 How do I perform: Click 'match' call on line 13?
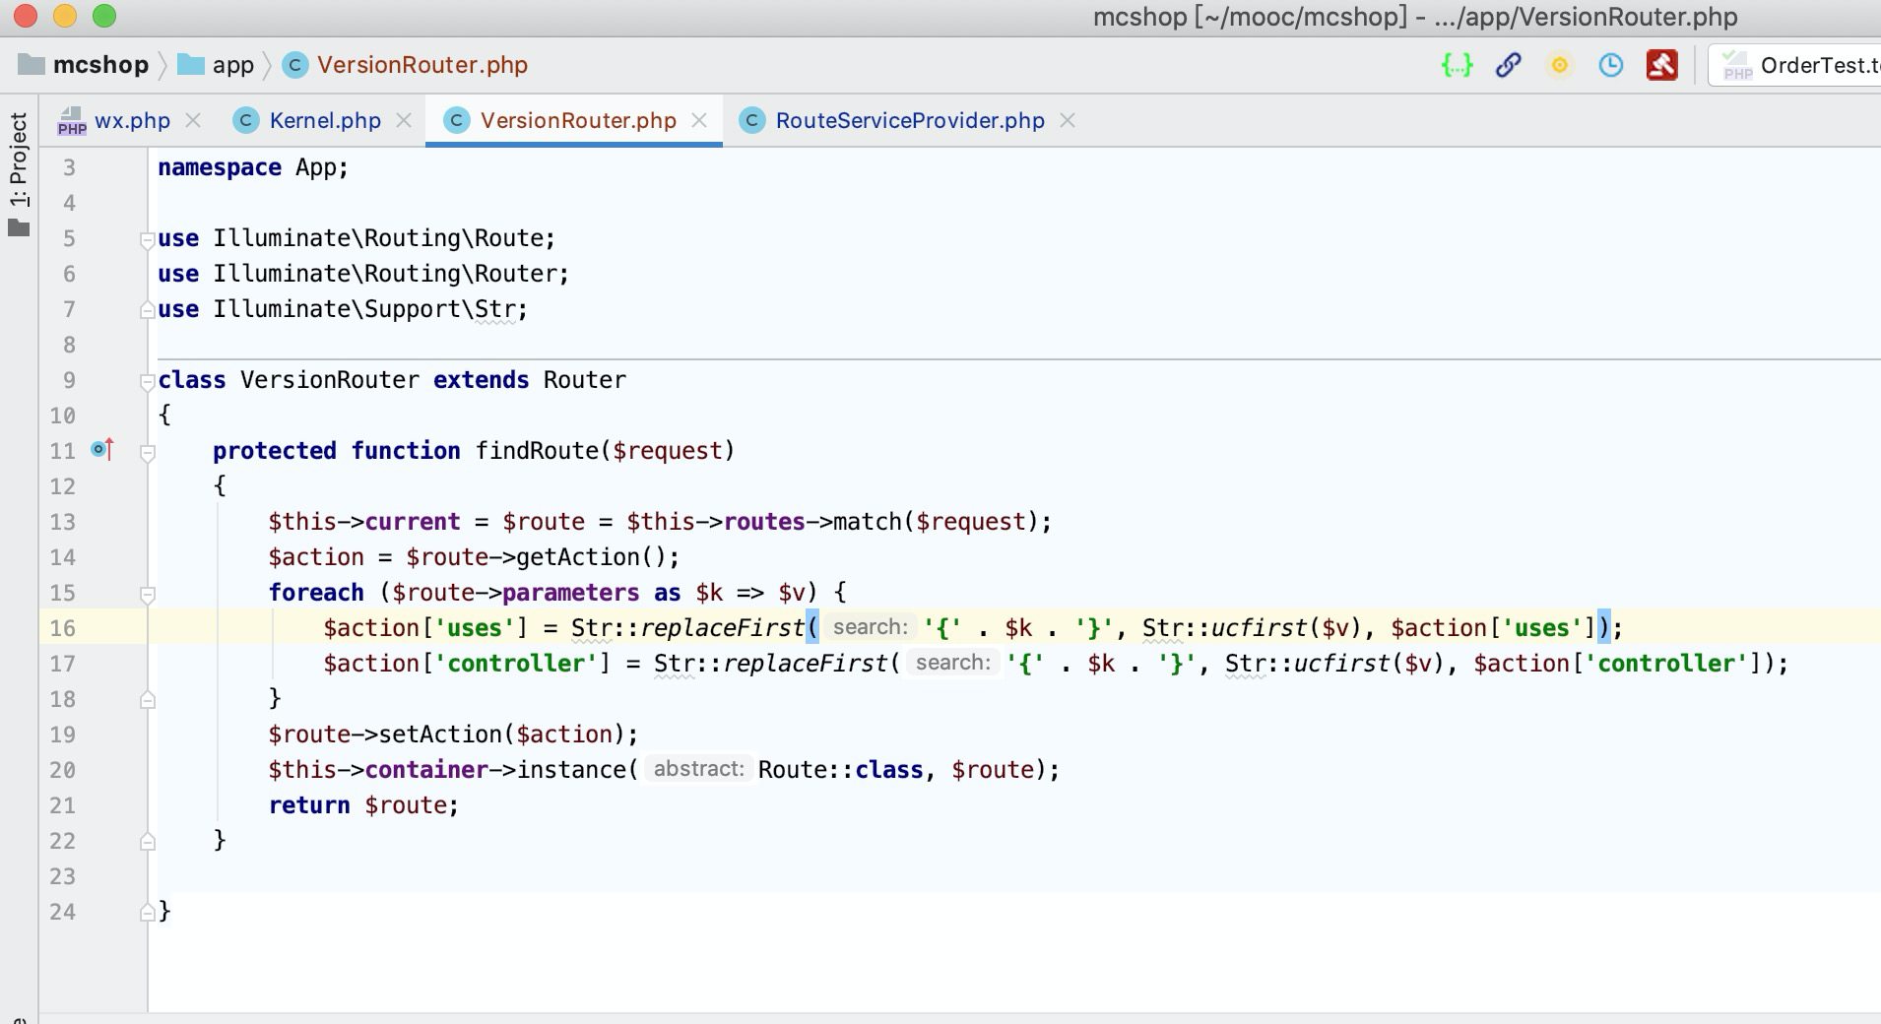coord(867,522)
